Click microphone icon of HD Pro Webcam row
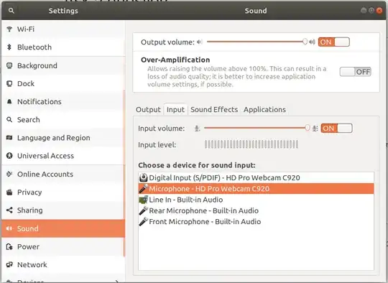The height and width of the screenshot is (283, 388). tap(143, 188)
